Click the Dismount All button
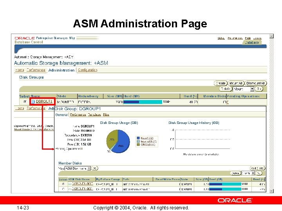Viewport: 282px width, 211px height. click(x=255, y=83)
